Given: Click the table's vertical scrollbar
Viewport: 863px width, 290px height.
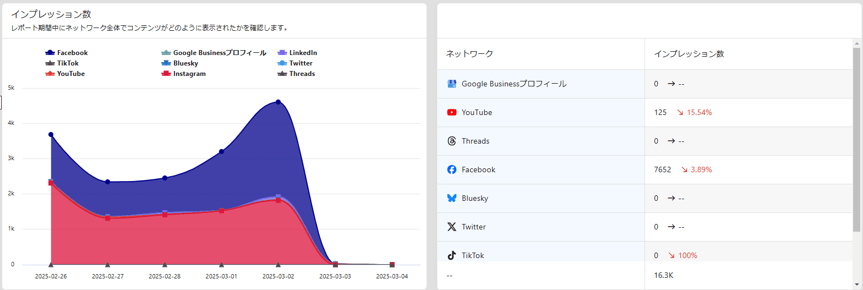Looking at the screenshot, I should point(856,138).
